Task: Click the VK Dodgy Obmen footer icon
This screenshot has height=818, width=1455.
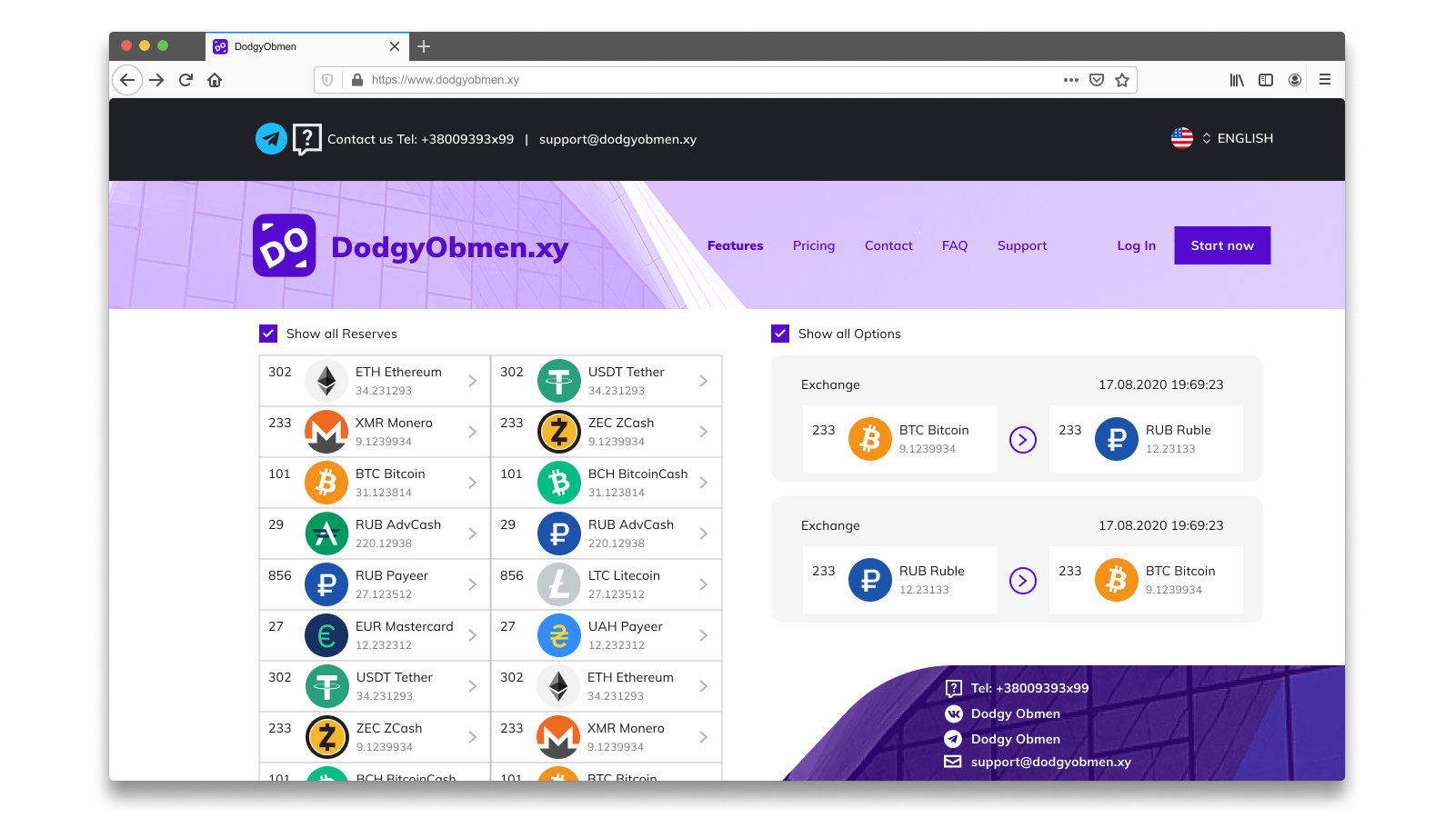Action: coord(953,713)
